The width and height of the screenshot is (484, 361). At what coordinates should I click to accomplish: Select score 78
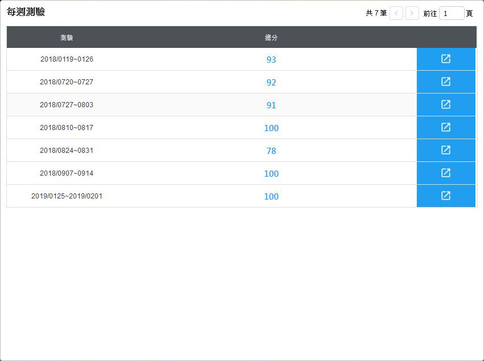point(271,151)
